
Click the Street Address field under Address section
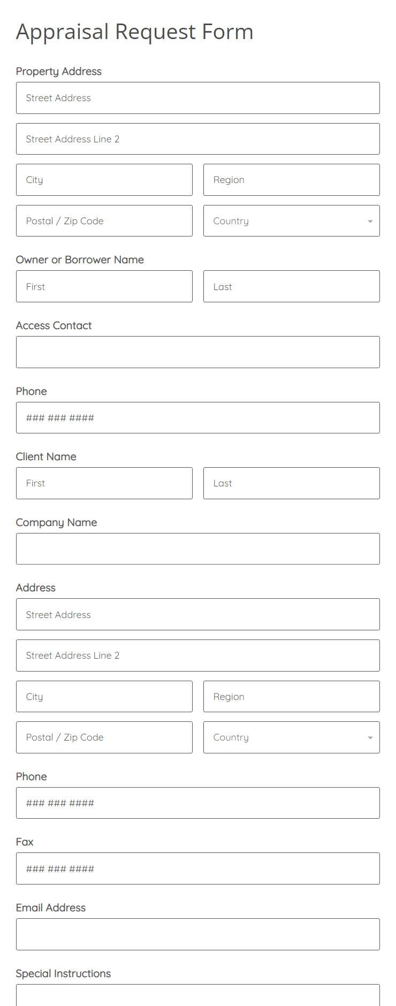198,614
